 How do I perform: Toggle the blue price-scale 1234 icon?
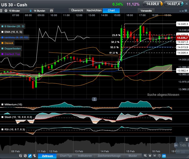point(164,156)
